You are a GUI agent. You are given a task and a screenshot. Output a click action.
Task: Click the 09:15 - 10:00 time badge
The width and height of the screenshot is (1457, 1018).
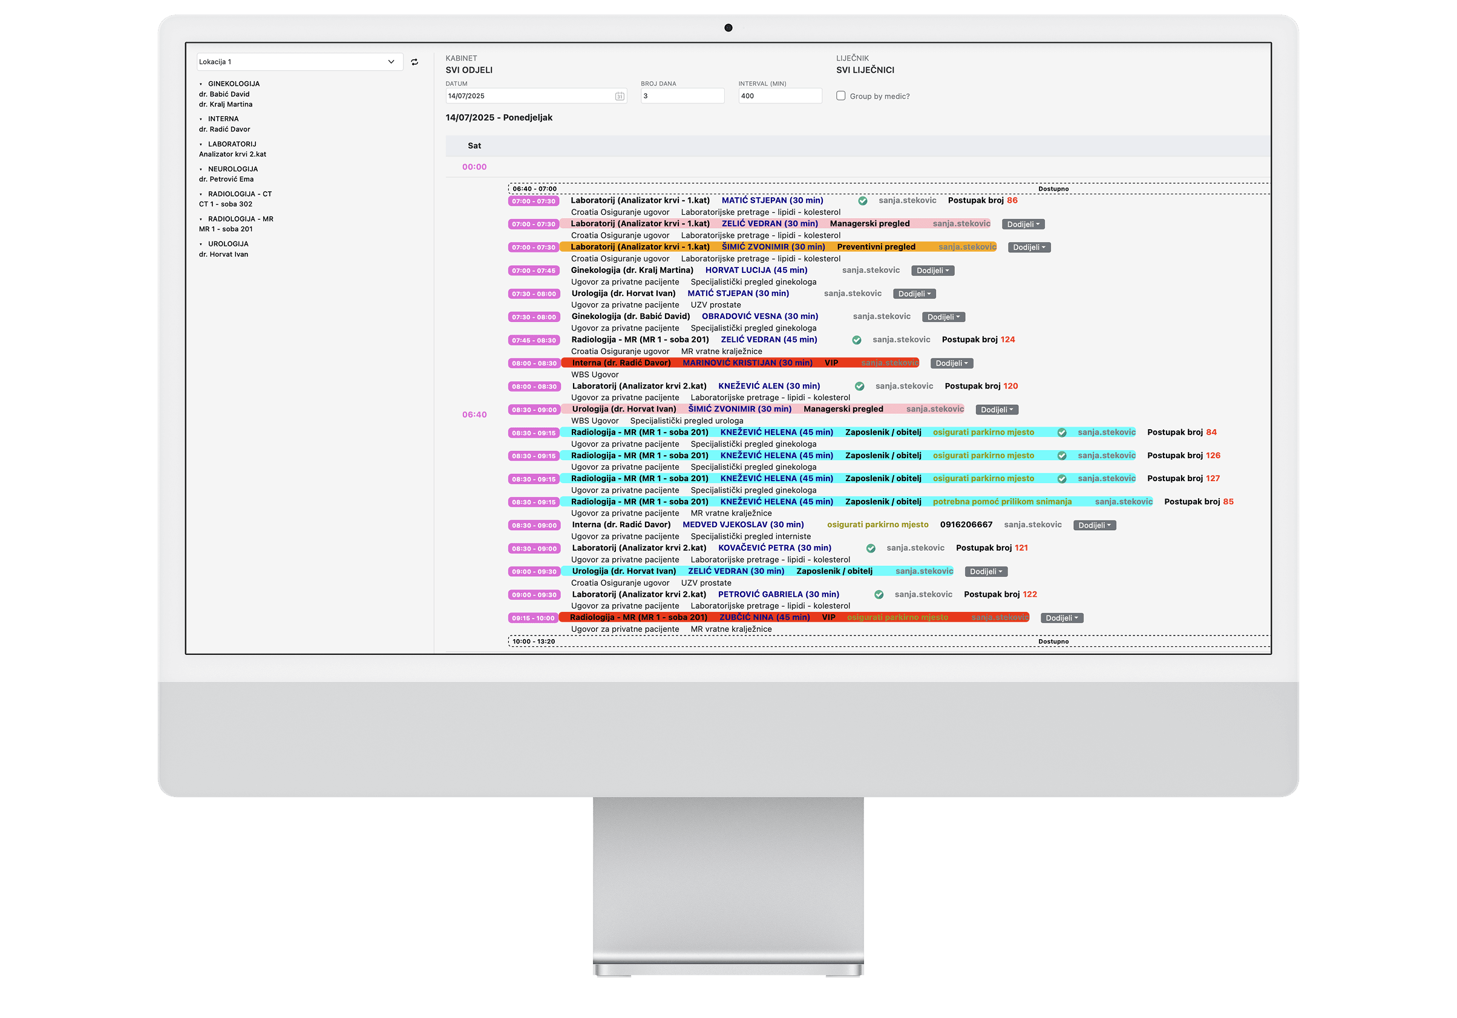pos(533,618)
